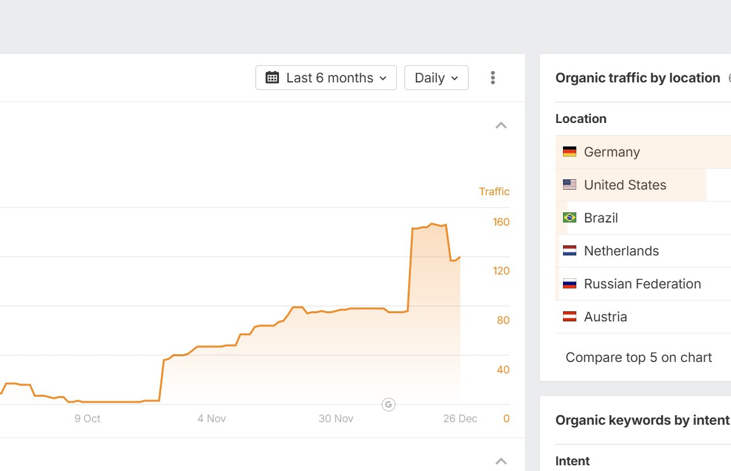Click the Austria flag icon
Viewport: 731px width, 471px height.
pos(569,317)
